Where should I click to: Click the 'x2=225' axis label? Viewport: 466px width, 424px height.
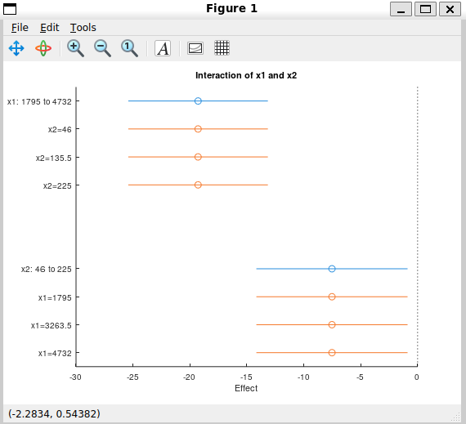(57, 186)
